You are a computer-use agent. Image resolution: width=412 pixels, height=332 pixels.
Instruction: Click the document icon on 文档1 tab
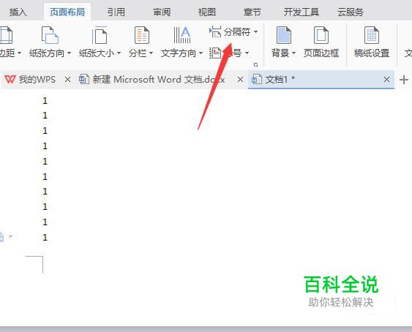257,79
